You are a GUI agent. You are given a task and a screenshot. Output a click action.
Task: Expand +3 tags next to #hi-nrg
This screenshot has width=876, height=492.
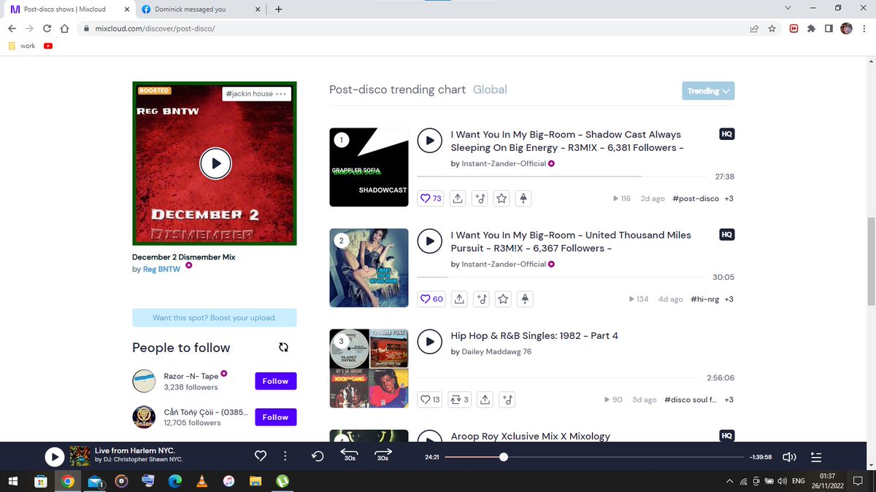729,299
